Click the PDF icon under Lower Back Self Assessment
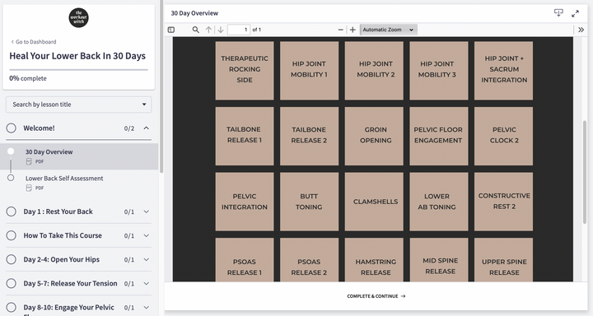This screenshot has height=316, width=593. [x=29, y=188]
